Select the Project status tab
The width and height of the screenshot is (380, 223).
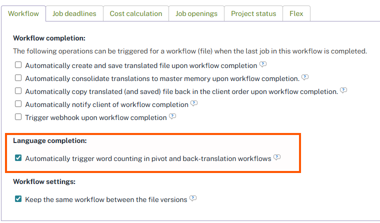253,13
